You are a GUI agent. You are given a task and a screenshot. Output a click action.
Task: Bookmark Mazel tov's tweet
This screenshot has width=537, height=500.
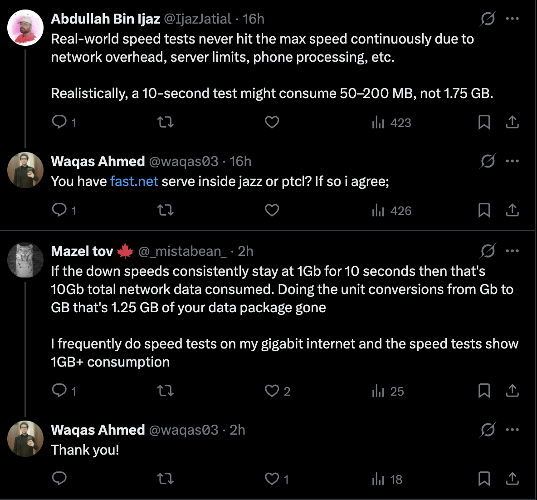[x=484, y=391]
